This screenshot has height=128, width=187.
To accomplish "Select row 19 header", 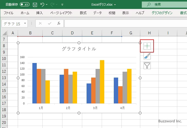I will [4, 116].
